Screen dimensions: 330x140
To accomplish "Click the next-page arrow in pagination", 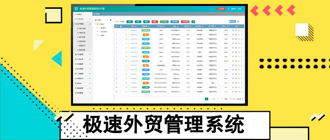I will point(210,99).
